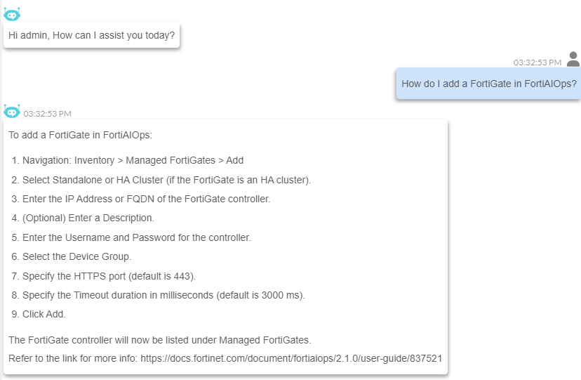
Task: Click the user avatar icon
Action: pyautogui.click(x=573, y=59)
